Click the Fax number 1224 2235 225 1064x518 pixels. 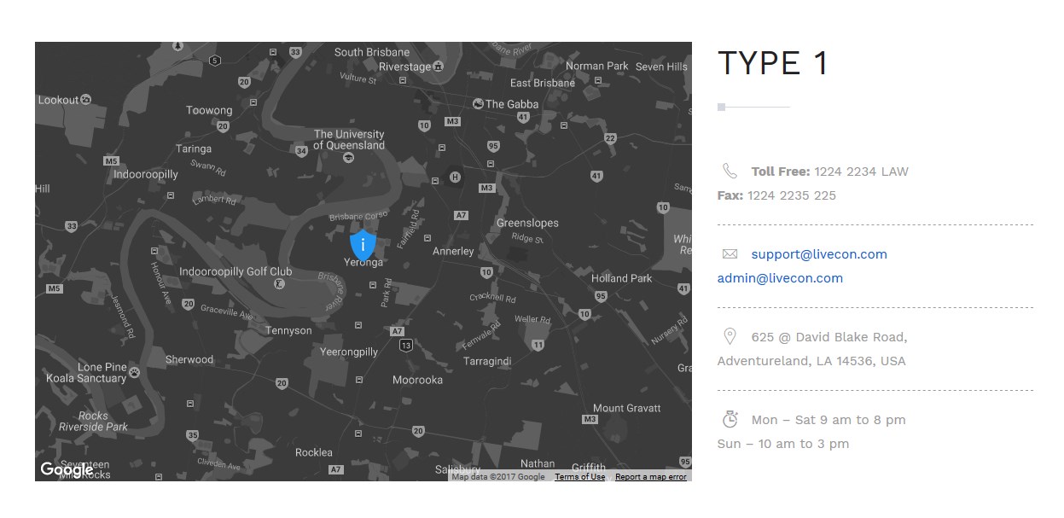click(x=792, y=195)
